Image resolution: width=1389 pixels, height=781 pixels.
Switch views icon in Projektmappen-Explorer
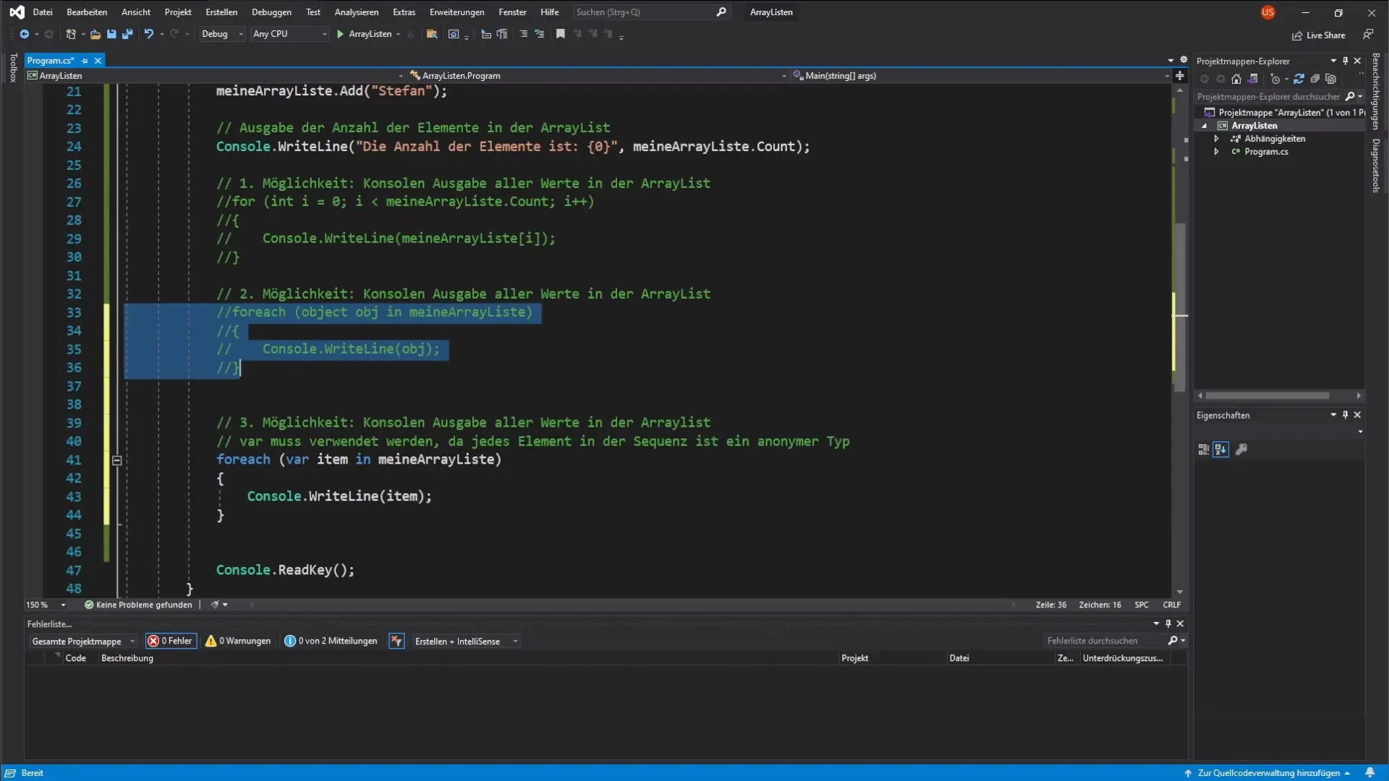(x=1253, y=79)
